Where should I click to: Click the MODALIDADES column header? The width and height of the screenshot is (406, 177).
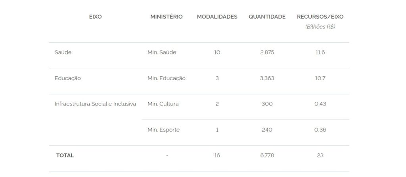pos(217,17)
